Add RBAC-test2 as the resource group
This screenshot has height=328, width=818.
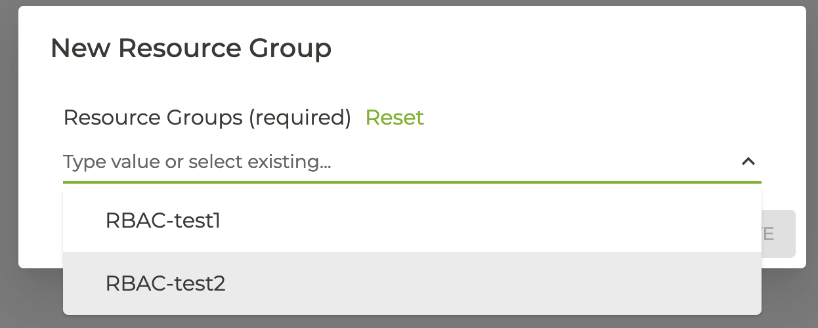pos(165,283)
